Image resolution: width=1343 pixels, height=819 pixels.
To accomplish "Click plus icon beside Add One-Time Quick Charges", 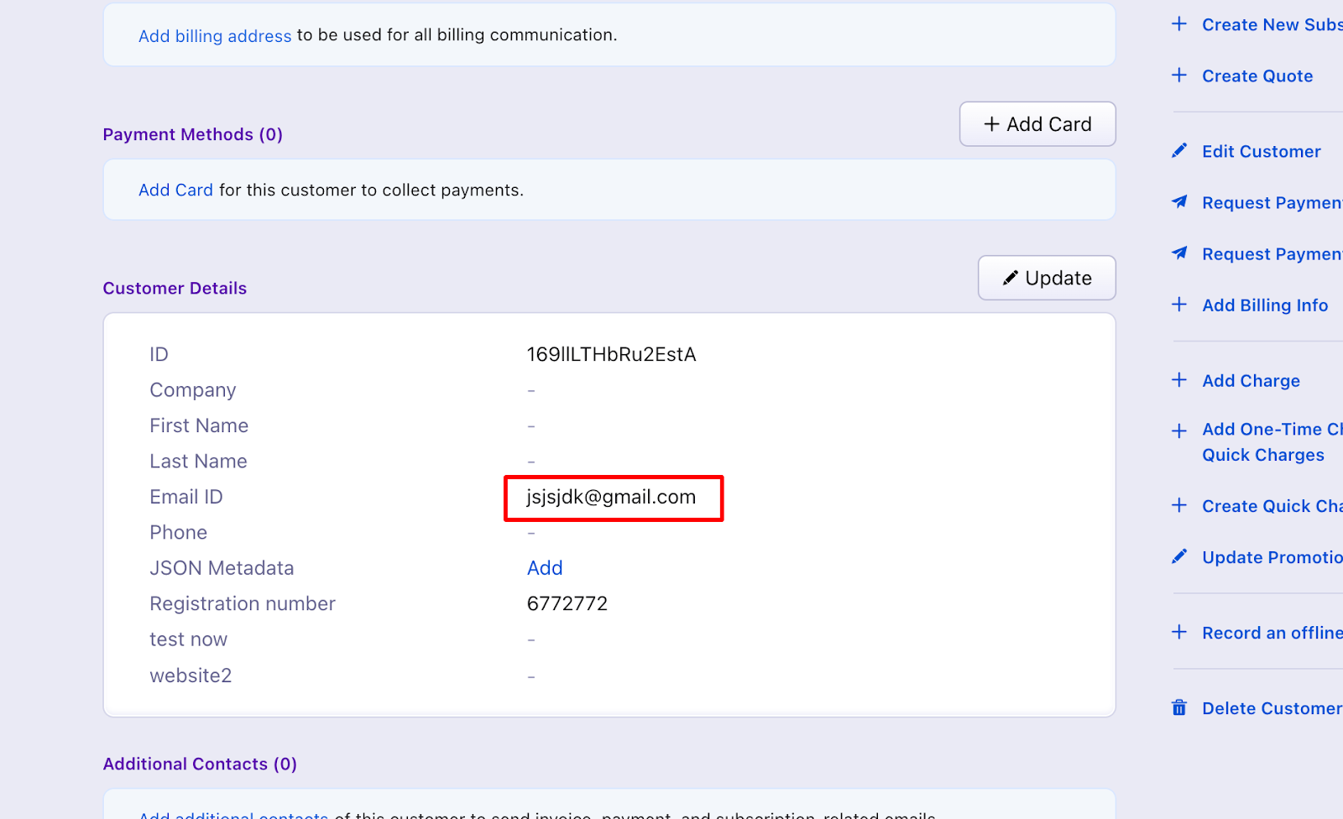I will [1179, 431].
